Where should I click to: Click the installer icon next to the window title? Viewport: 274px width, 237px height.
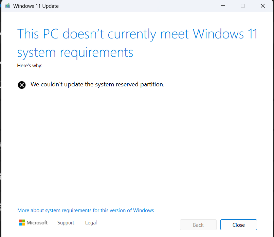(7, 6)
